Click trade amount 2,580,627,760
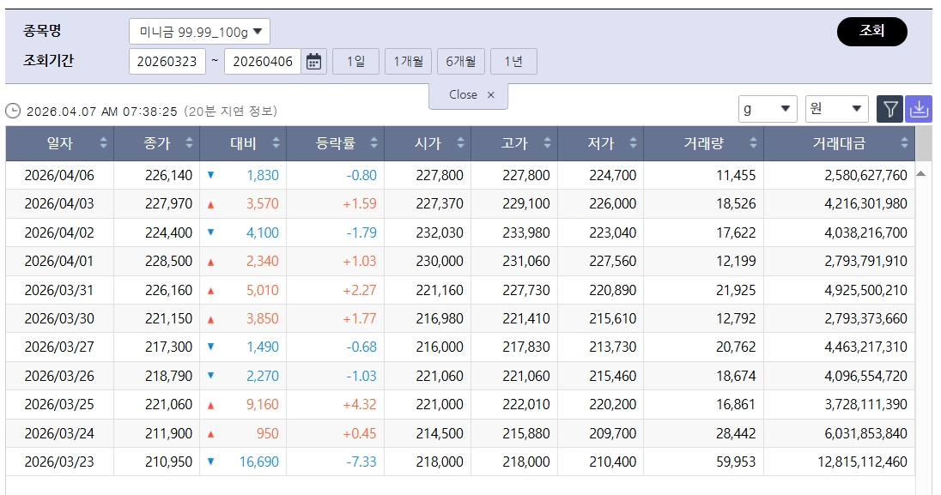Viewport: 941px width, 495px height. [x=866, y=175]
